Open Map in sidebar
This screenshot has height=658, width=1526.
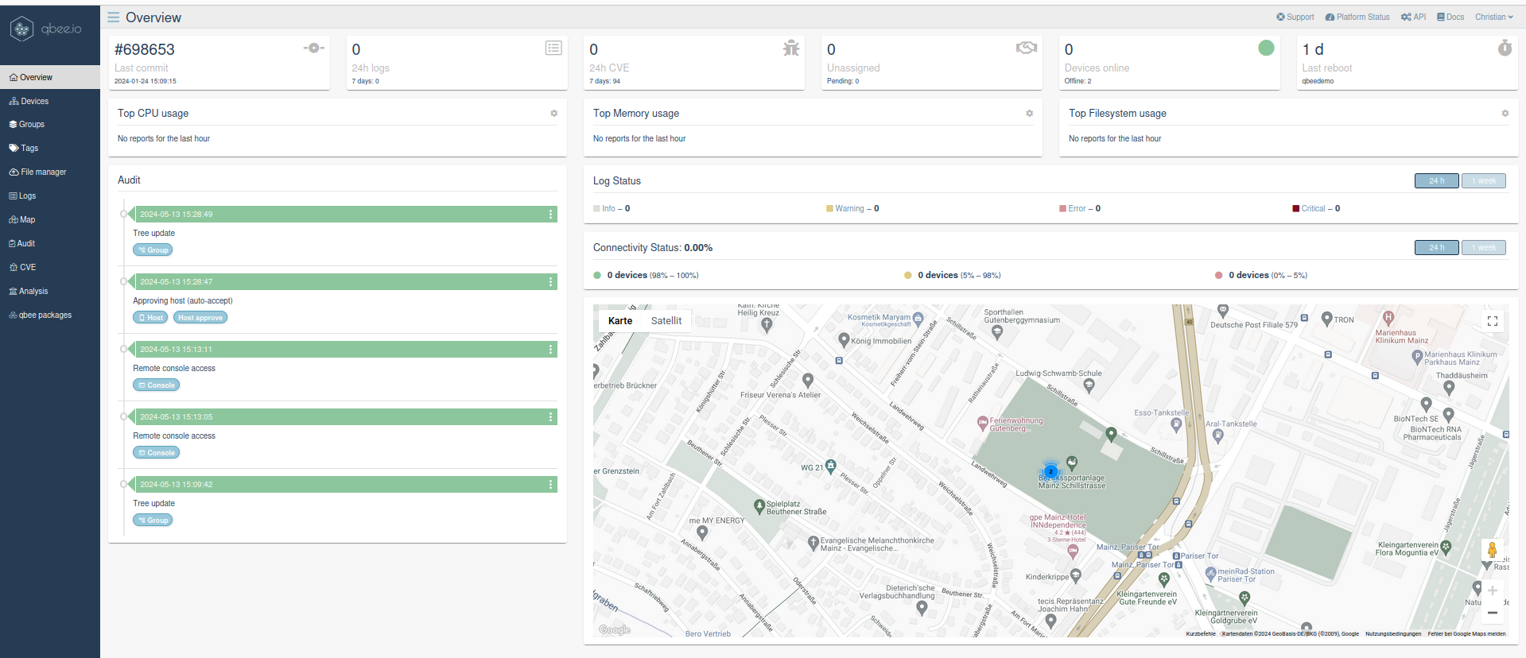(50, 219)
